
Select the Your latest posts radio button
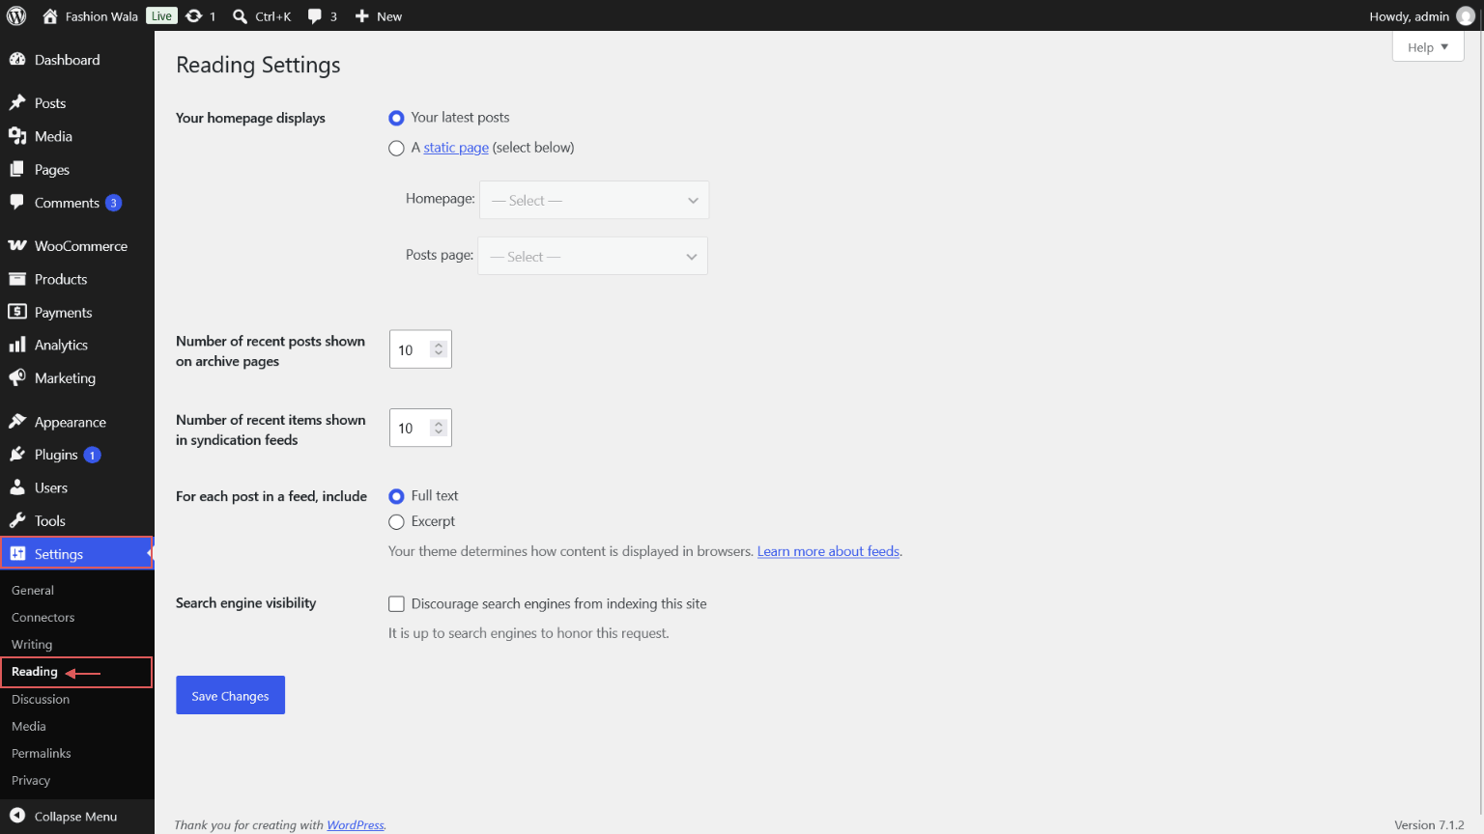[x=396, y=118]
